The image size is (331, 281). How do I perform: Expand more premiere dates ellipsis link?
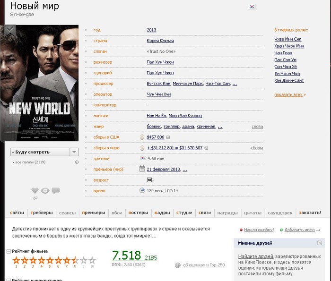click(185, 170)
